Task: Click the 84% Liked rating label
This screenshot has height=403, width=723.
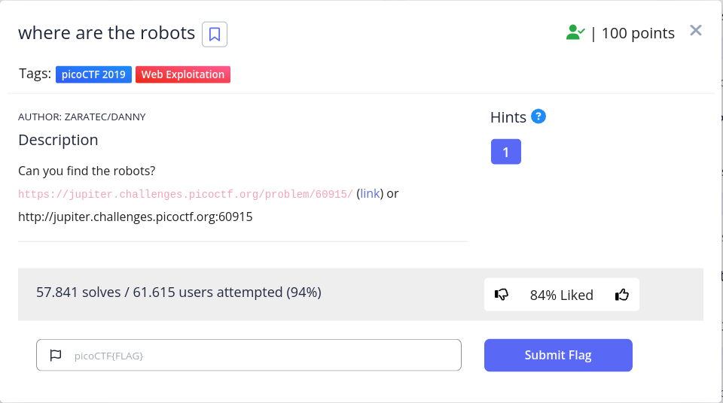Action: coord(562,295)
